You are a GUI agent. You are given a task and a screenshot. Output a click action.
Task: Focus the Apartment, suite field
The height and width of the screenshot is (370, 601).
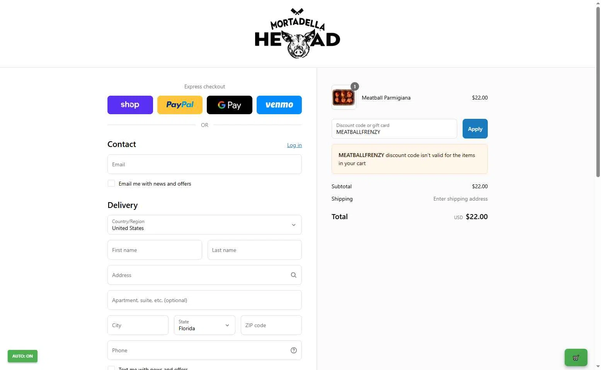tap(204, 300)
